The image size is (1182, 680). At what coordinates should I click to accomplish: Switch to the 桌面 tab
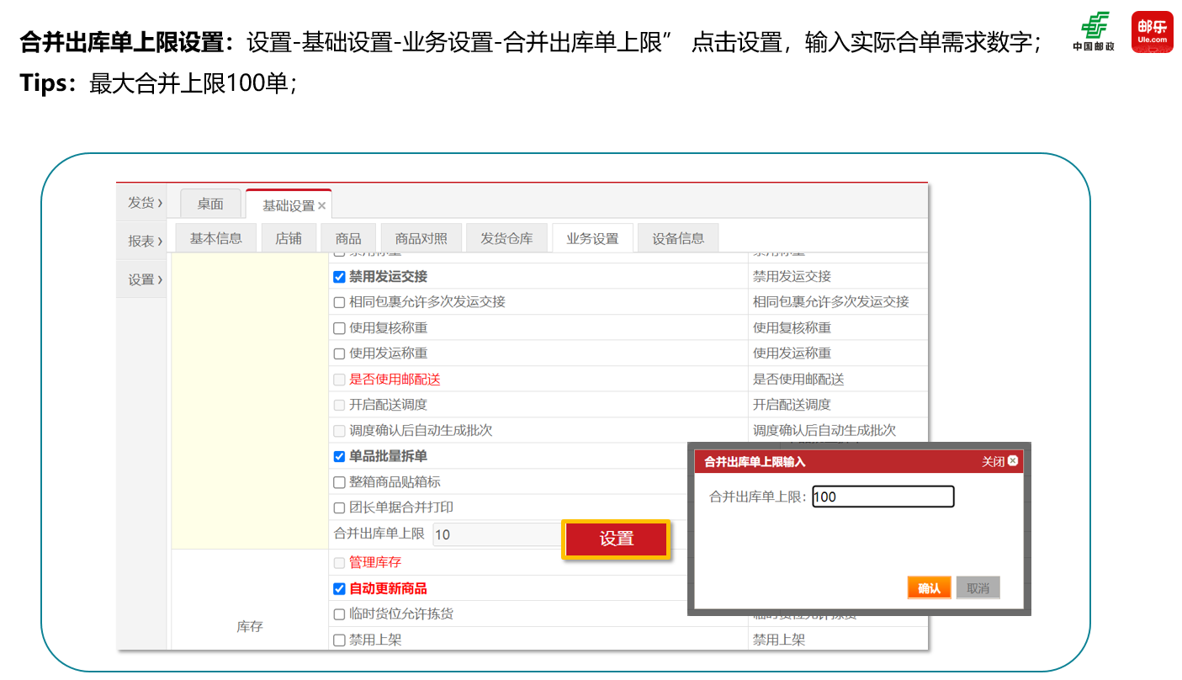[210, 205]
